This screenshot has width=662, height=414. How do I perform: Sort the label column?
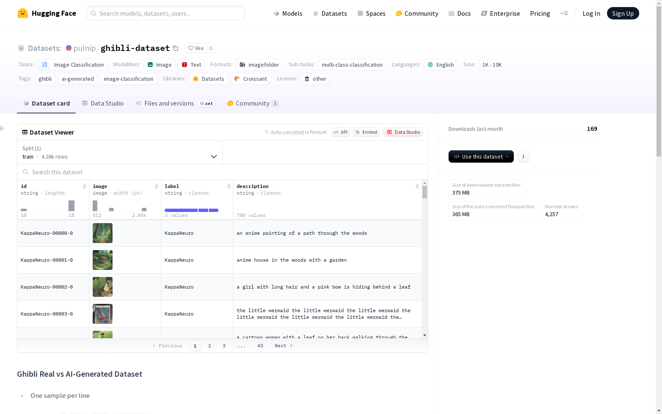[229, 186]
